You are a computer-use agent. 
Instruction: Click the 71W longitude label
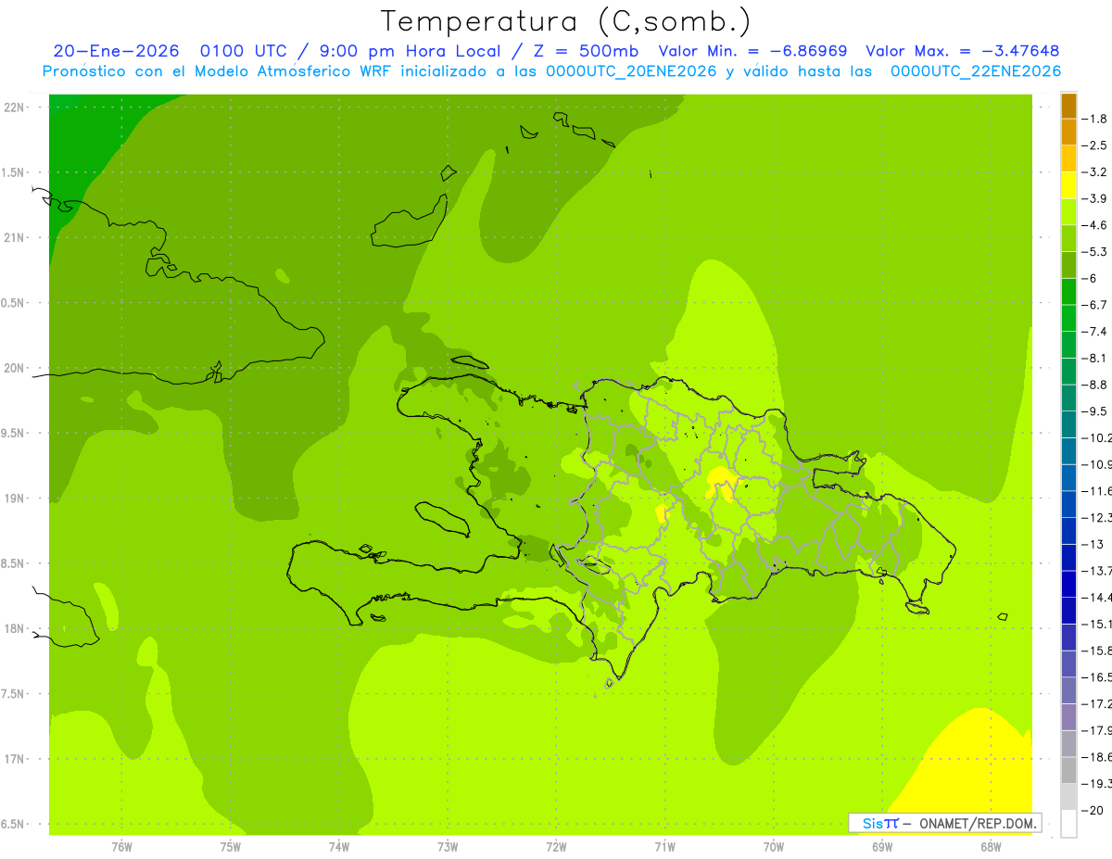[664, 846]
